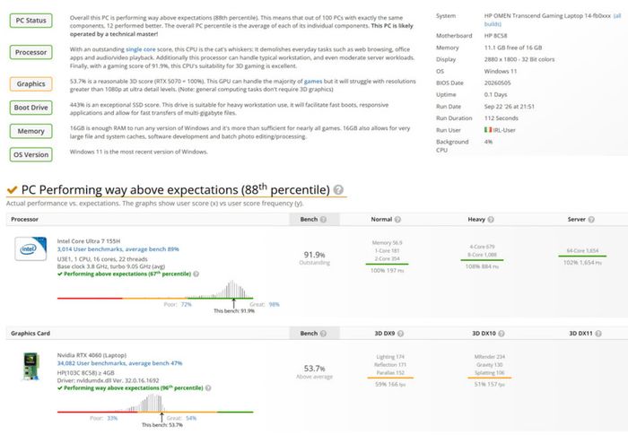Click the IRL-User run user text
628x435 pixels.
point(504,130)
